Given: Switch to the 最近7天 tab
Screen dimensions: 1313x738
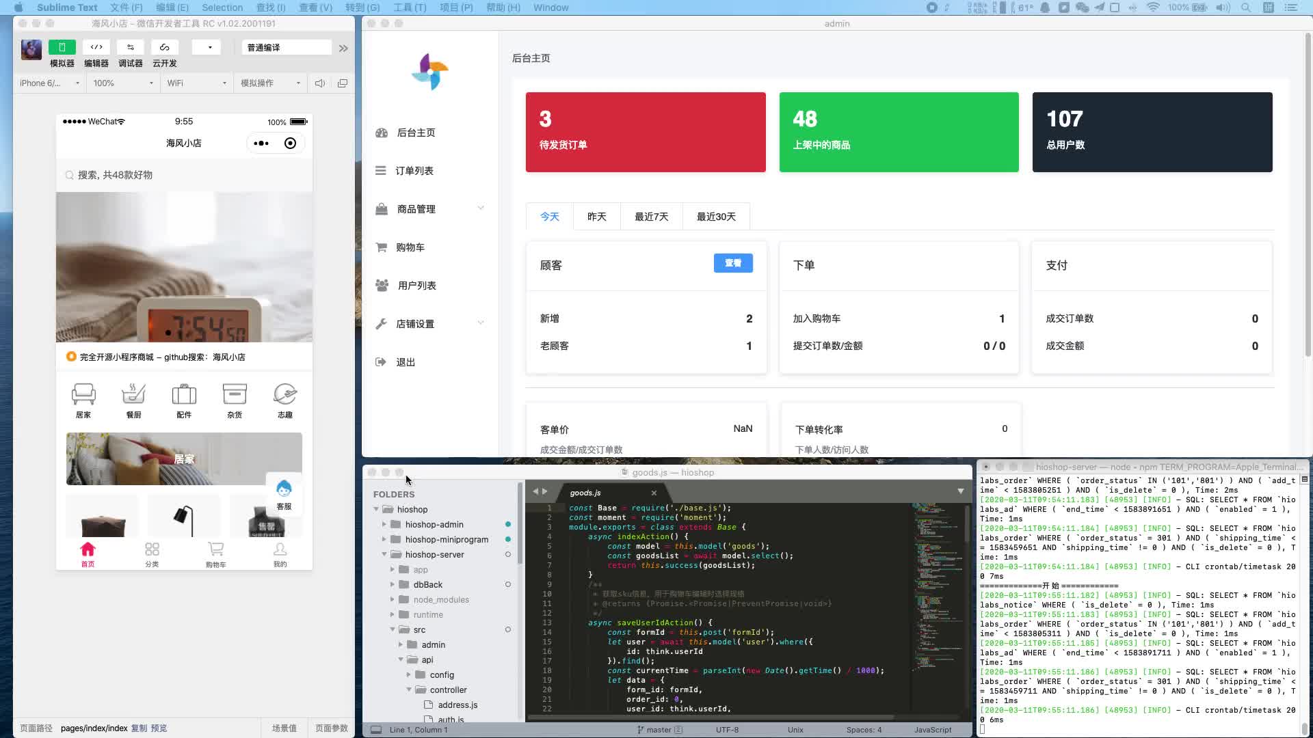Looking at the screenshot, I should click(x=651, y=217).
